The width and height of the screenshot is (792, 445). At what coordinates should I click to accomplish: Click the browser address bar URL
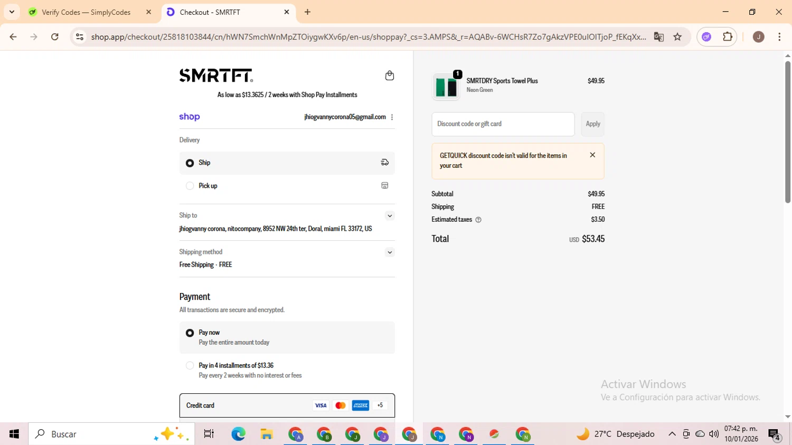tap(368, 37)
